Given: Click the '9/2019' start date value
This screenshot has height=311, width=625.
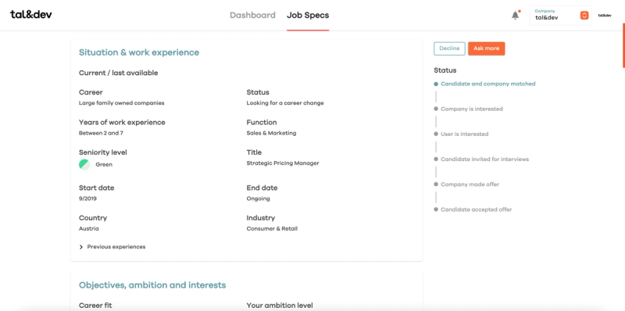Looking at the screenshot, I should tap(87, 198).
